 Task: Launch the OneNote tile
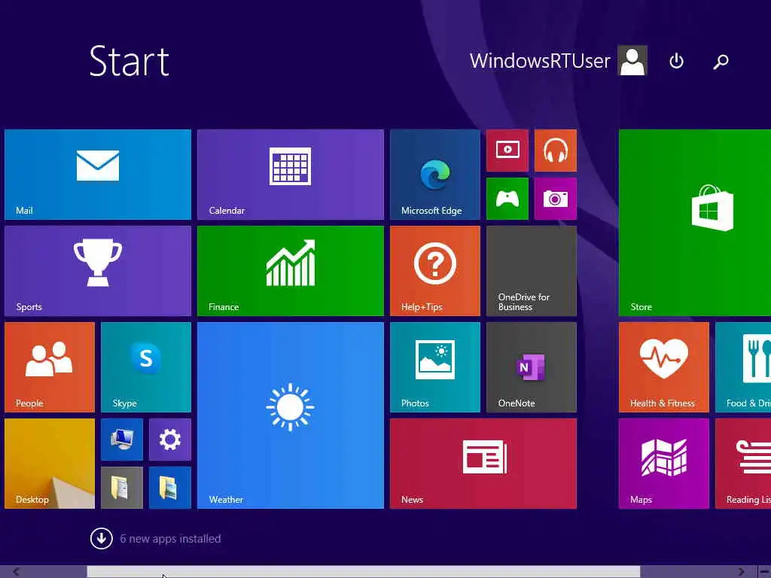point(532,367)
